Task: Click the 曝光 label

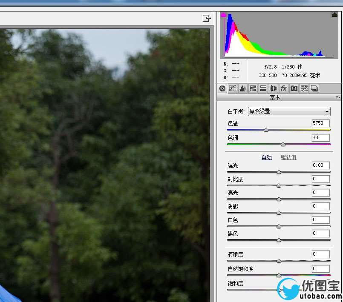Action: pos(233,165)
